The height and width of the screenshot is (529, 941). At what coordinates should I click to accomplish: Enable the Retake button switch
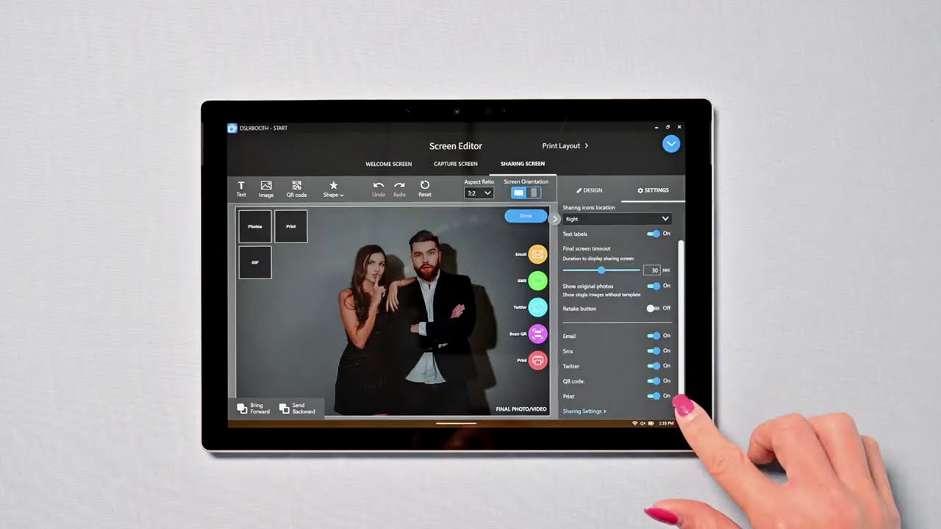click(x=653, y=309)
